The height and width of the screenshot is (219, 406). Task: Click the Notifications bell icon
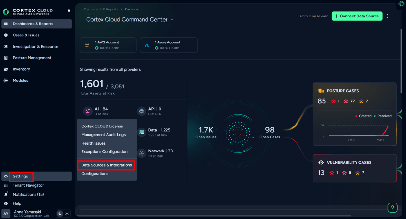pyautogui.click(x=6, y=194)
